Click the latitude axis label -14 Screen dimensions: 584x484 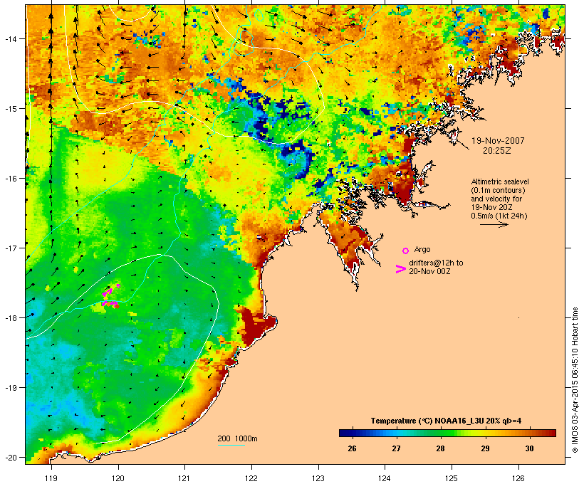coord(11,38)
